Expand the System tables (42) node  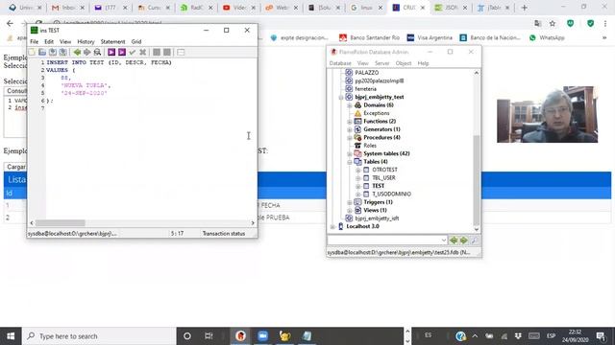pos(350,154)
